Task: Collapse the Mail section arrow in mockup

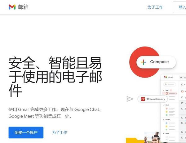Action: 163,90
